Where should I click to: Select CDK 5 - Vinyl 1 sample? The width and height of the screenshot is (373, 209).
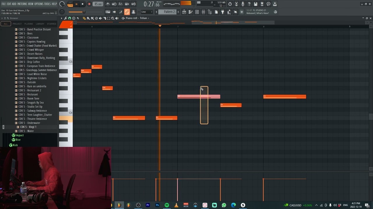(x=28, y=127)
